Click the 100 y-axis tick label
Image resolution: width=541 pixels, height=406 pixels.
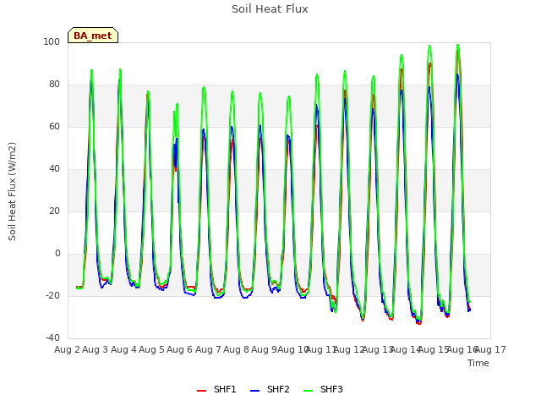[x=52, y=41]
